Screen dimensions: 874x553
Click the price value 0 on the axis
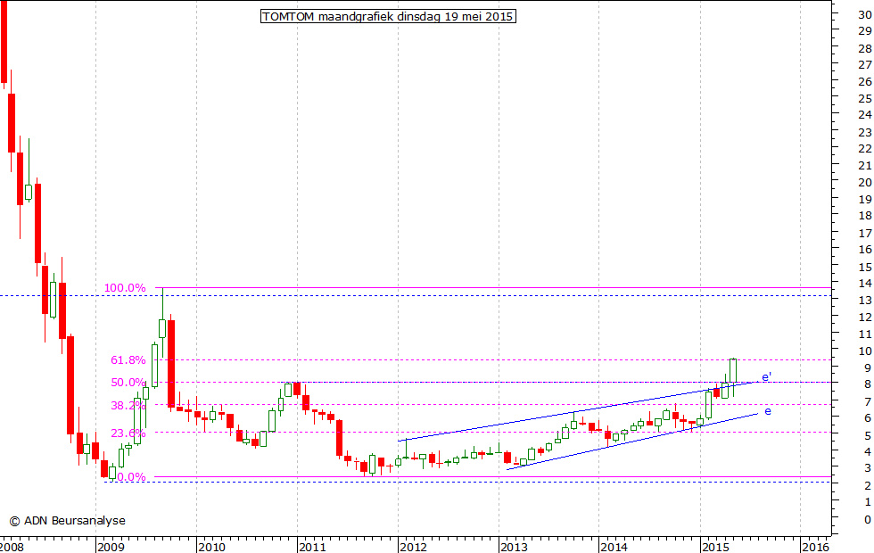[868, 519]
